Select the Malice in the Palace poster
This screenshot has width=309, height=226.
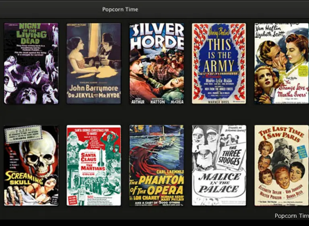(x=219, y=166)
